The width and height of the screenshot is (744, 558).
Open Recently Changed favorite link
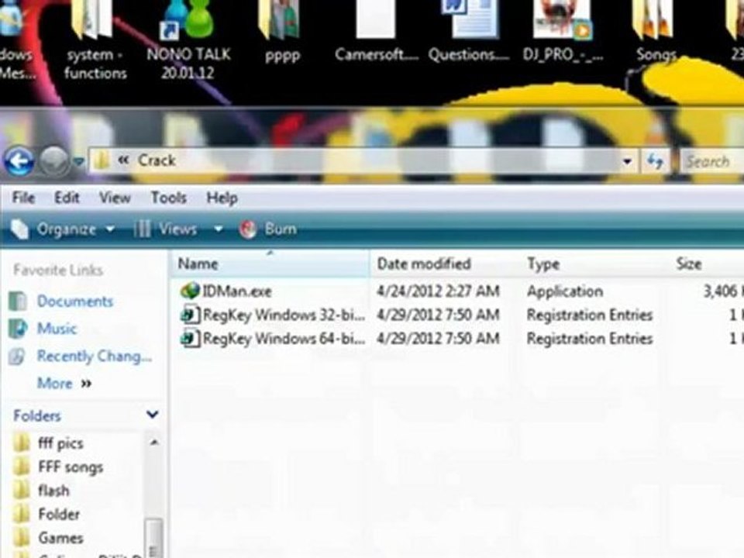coord(95,356)
